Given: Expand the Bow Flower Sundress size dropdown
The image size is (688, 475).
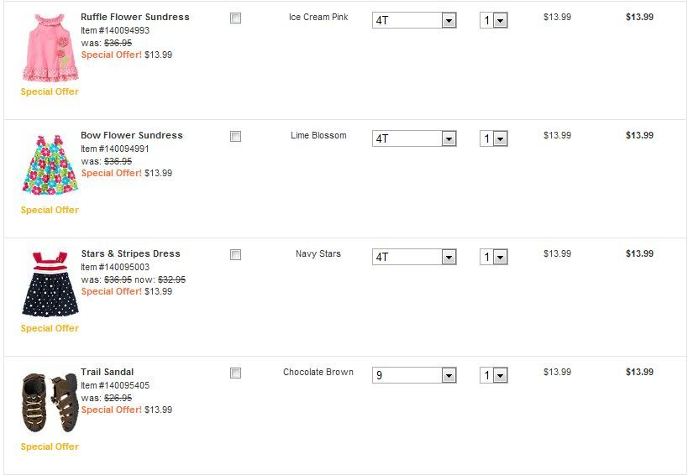Looking at the screenshot, I should [414, 138].
